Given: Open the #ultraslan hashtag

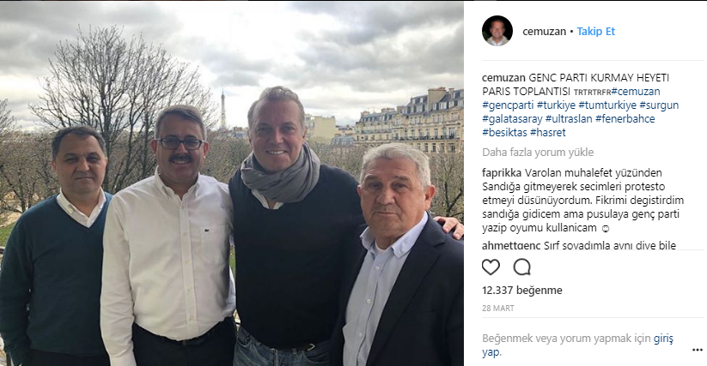Looking at the screenshot, I should click(569, 118).
